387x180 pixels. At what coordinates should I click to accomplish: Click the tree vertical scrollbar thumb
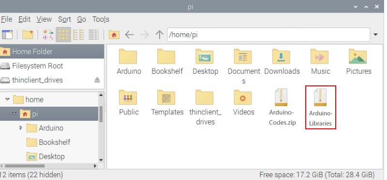101,114
